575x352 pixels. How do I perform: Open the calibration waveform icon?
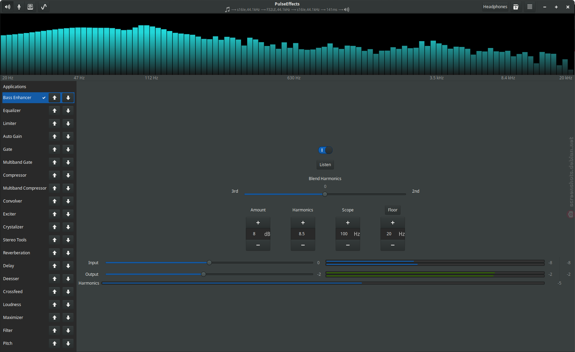click(44, 7)
